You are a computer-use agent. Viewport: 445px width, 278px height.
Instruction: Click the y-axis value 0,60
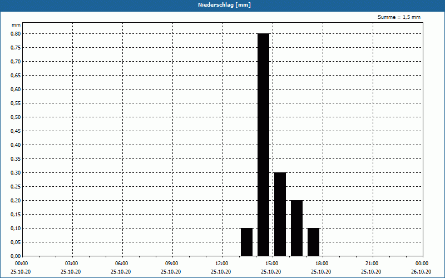[16, 89]
